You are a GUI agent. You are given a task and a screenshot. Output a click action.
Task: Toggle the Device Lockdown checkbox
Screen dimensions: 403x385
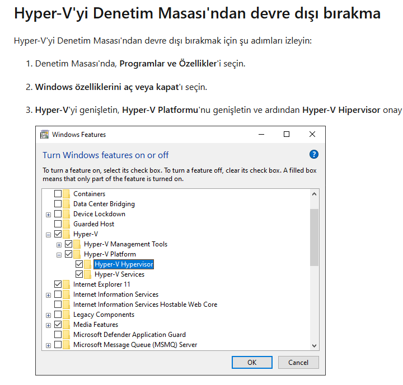pyautogui.click(x=58, y=214)
